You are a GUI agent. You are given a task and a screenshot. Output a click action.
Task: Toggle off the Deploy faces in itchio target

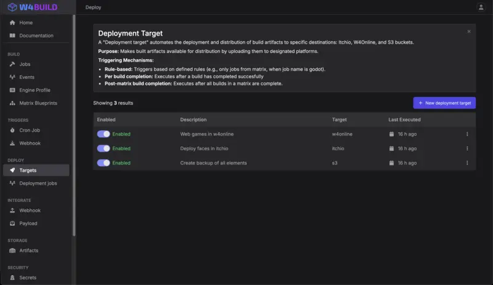104,148
